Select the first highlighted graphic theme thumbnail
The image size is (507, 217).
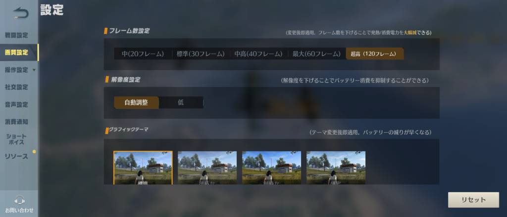[143, 167]
